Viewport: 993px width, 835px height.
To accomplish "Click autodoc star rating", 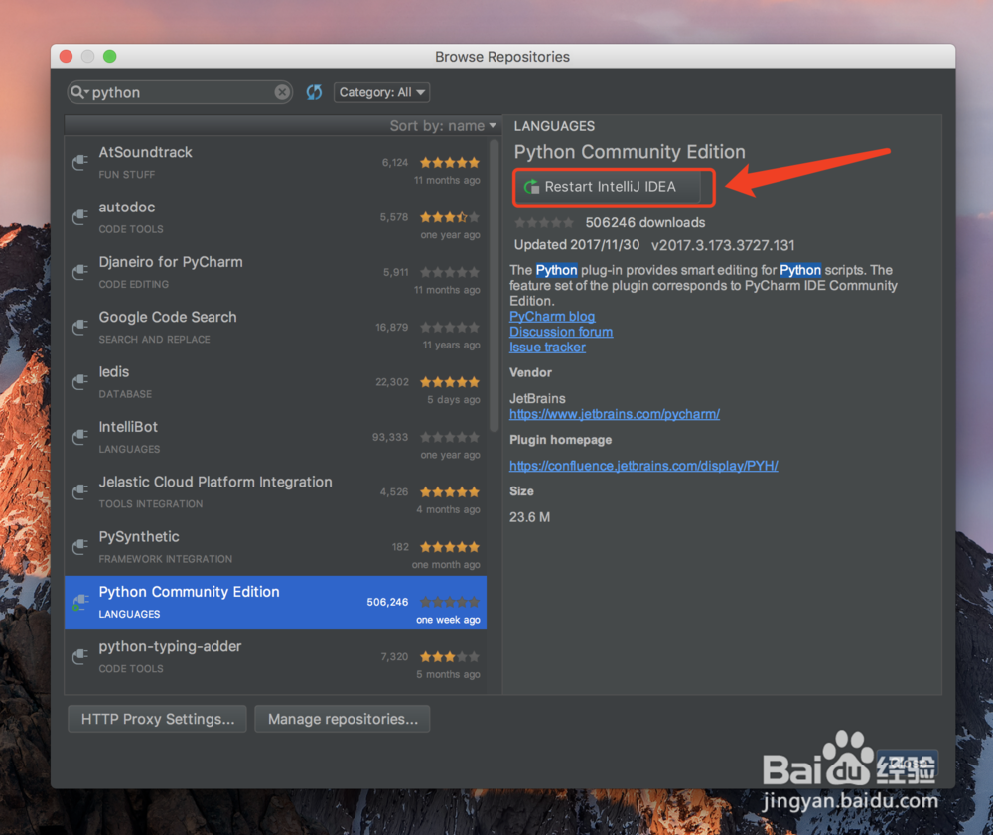I will click(450, 217).
